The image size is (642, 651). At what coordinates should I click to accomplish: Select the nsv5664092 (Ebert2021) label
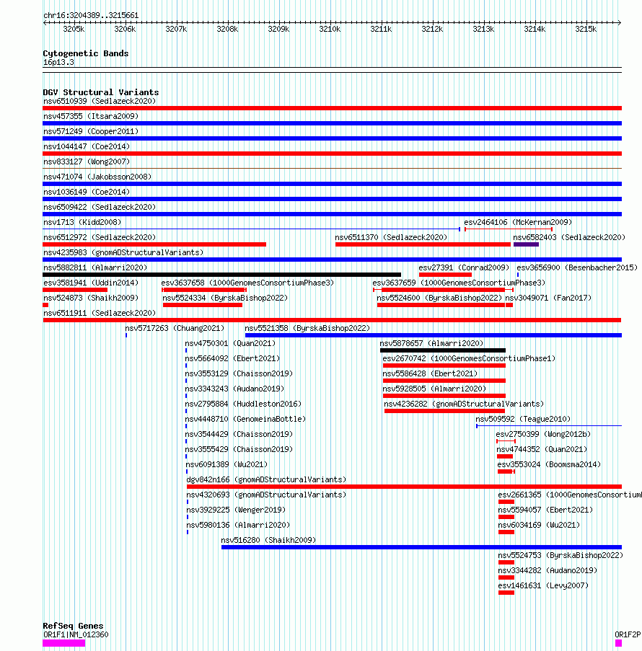[232, 359]
